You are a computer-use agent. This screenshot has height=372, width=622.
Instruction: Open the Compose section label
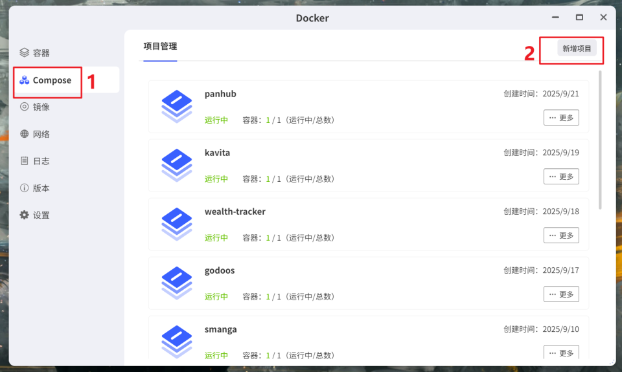(x=52, y=80)
